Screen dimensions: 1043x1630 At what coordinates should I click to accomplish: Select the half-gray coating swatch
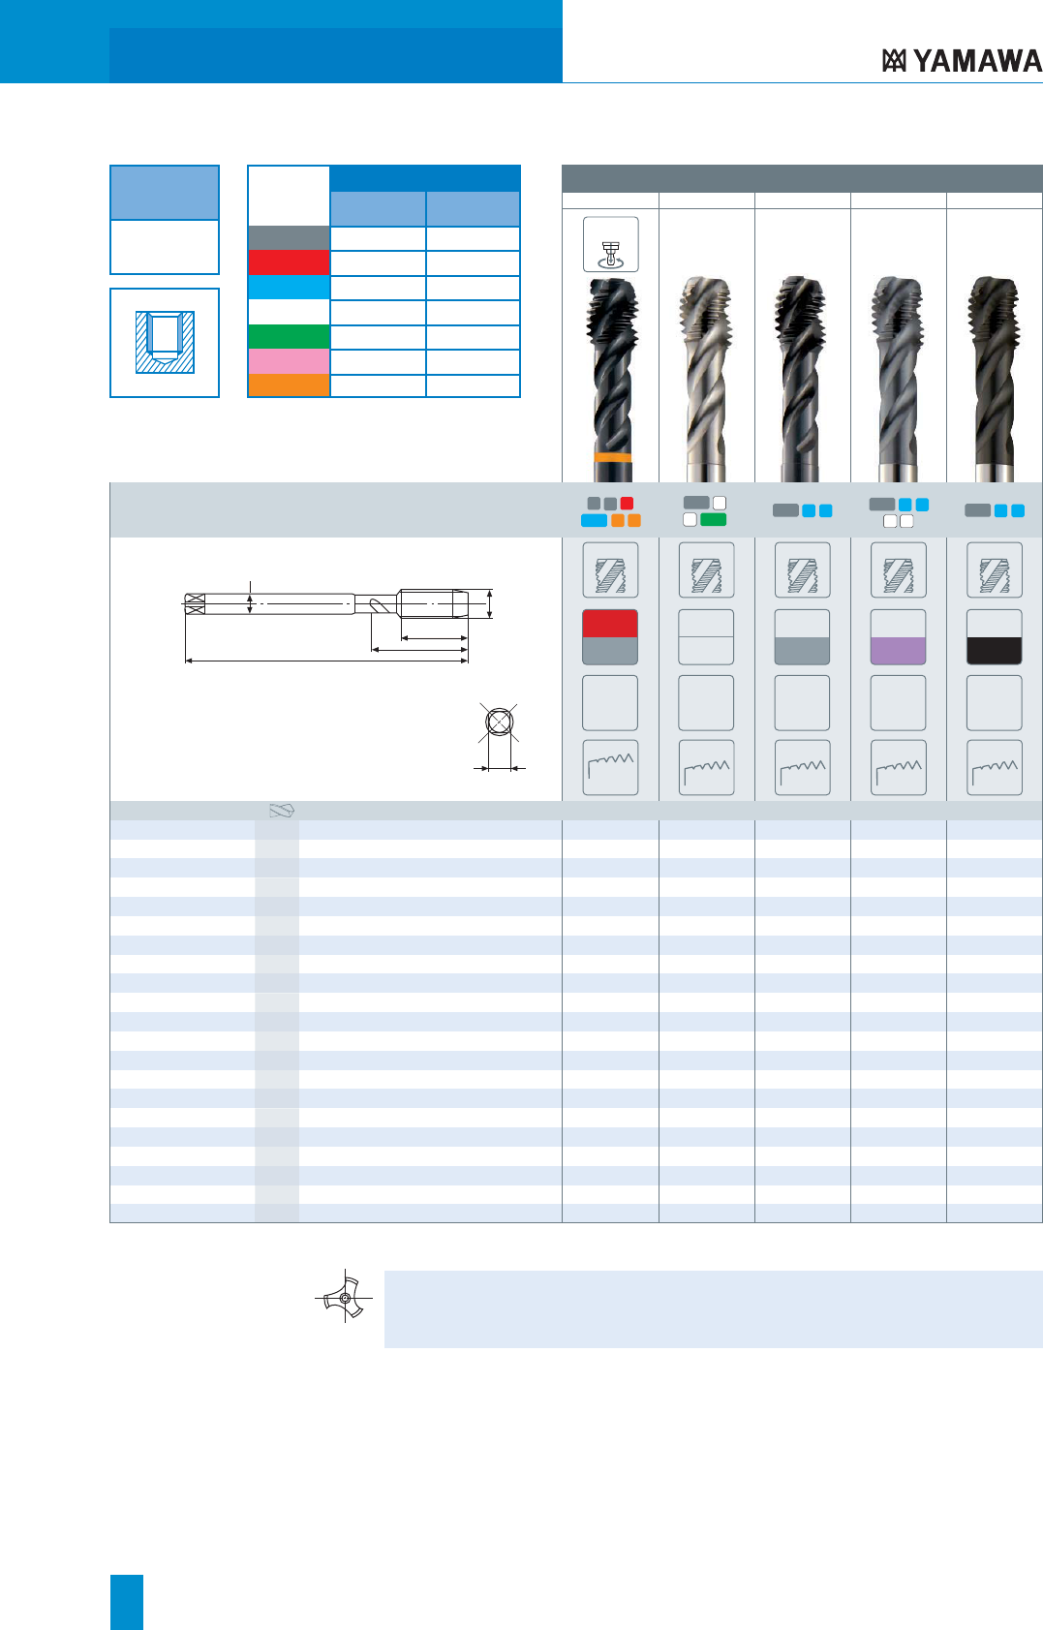click(x=802, y=636)
